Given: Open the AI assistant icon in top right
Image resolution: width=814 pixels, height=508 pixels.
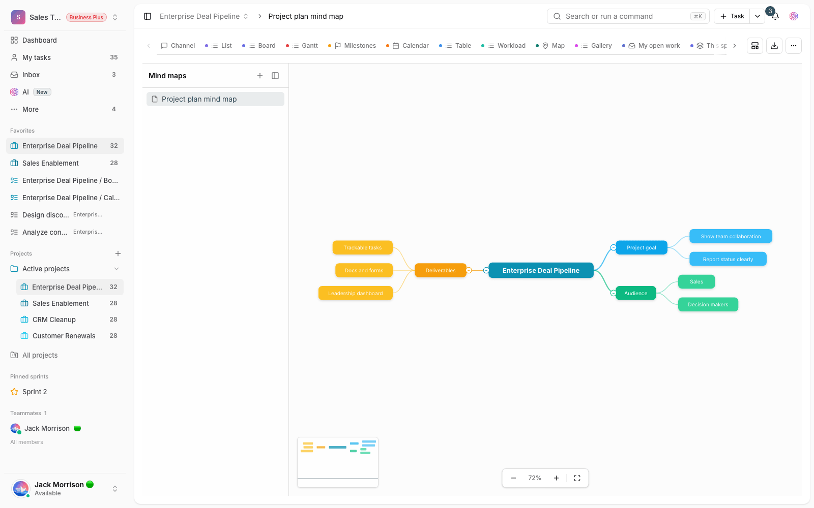Looking at the screenshot, I should (x=794, y=16).
